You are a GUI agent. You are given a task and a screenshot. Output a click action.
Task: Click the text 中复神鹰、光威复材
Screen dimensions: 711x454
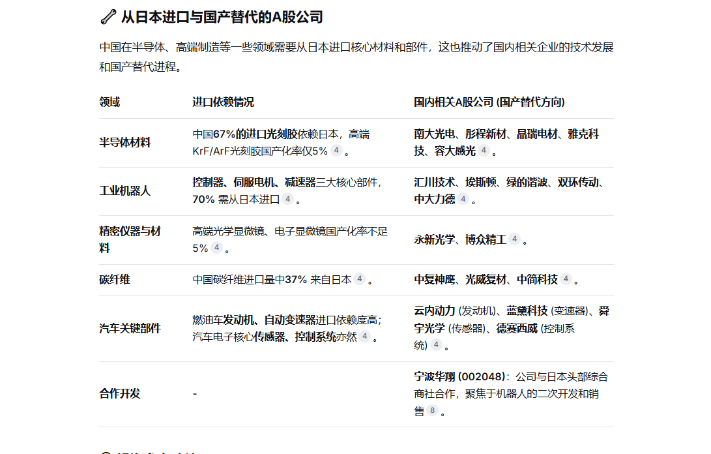[x=460, y=280]
